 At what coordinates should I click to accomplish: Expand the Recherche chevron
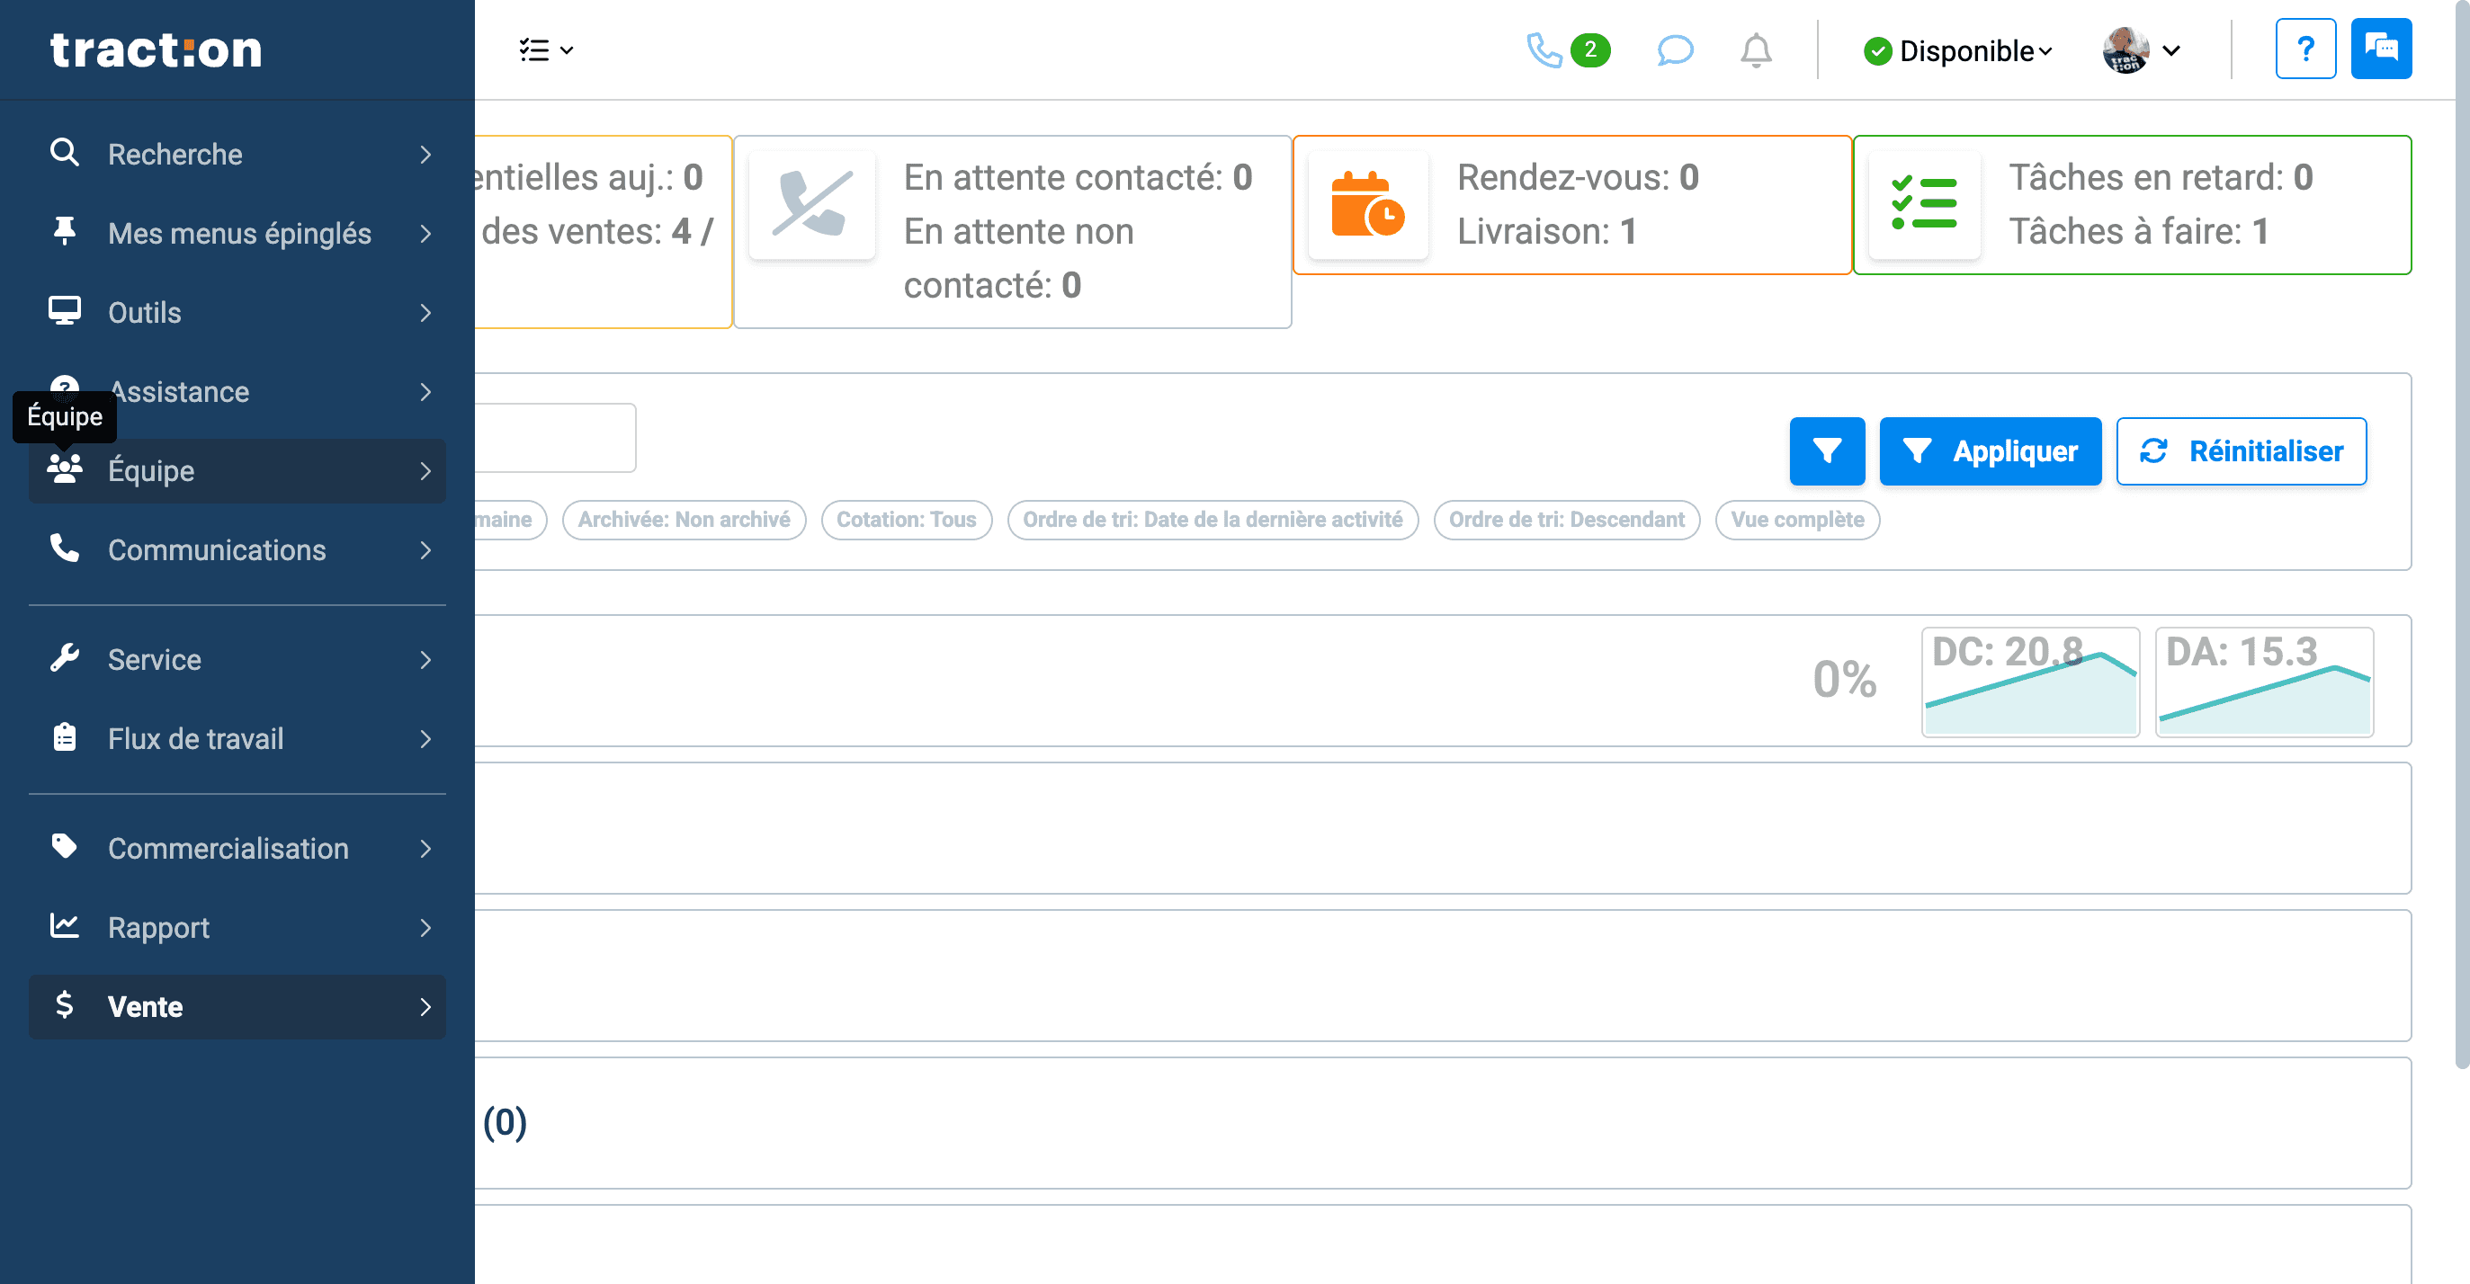tap(425, 155)
